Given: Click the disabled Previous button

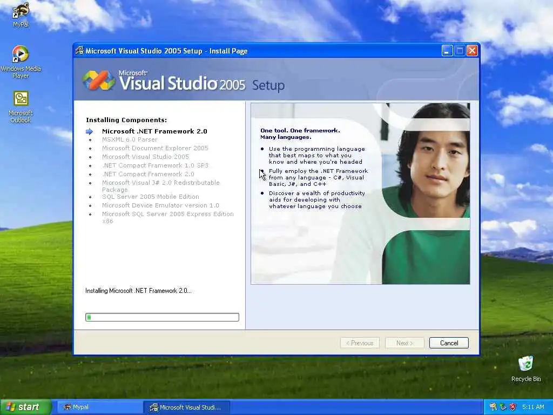Looking at the screenshot, I should click(359, 343).
